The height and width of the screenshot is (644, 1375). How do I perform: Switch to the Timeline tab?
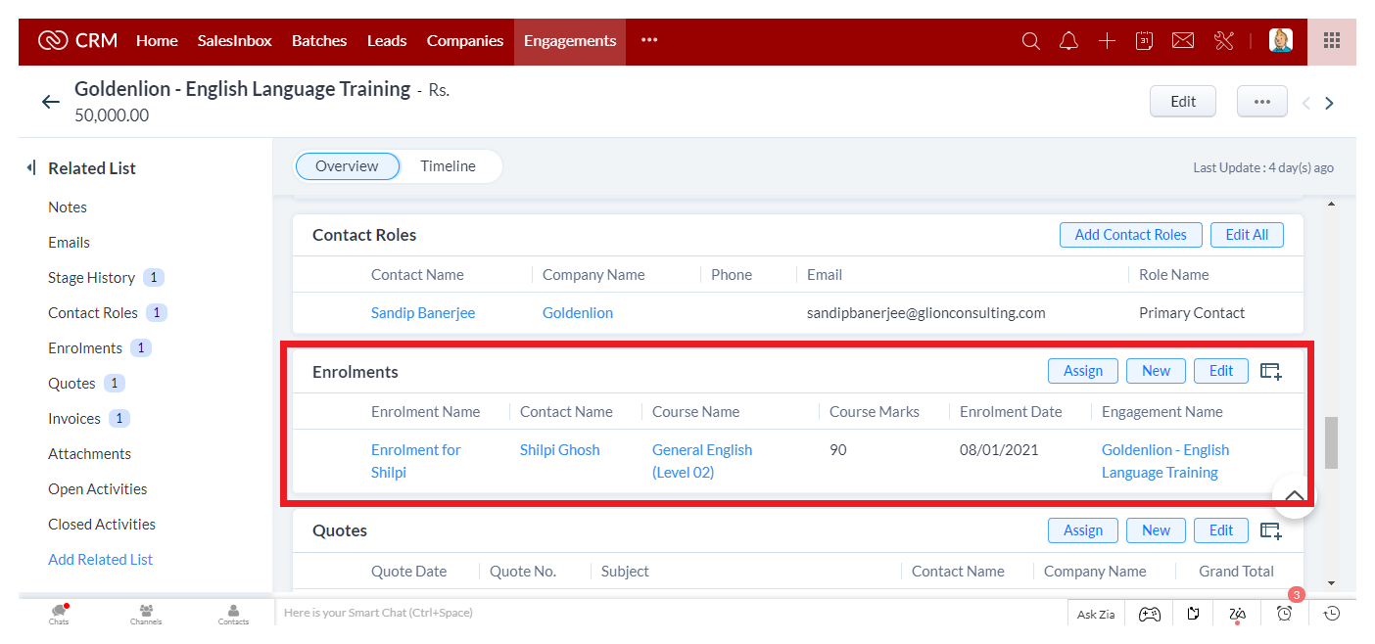[448, 166]
